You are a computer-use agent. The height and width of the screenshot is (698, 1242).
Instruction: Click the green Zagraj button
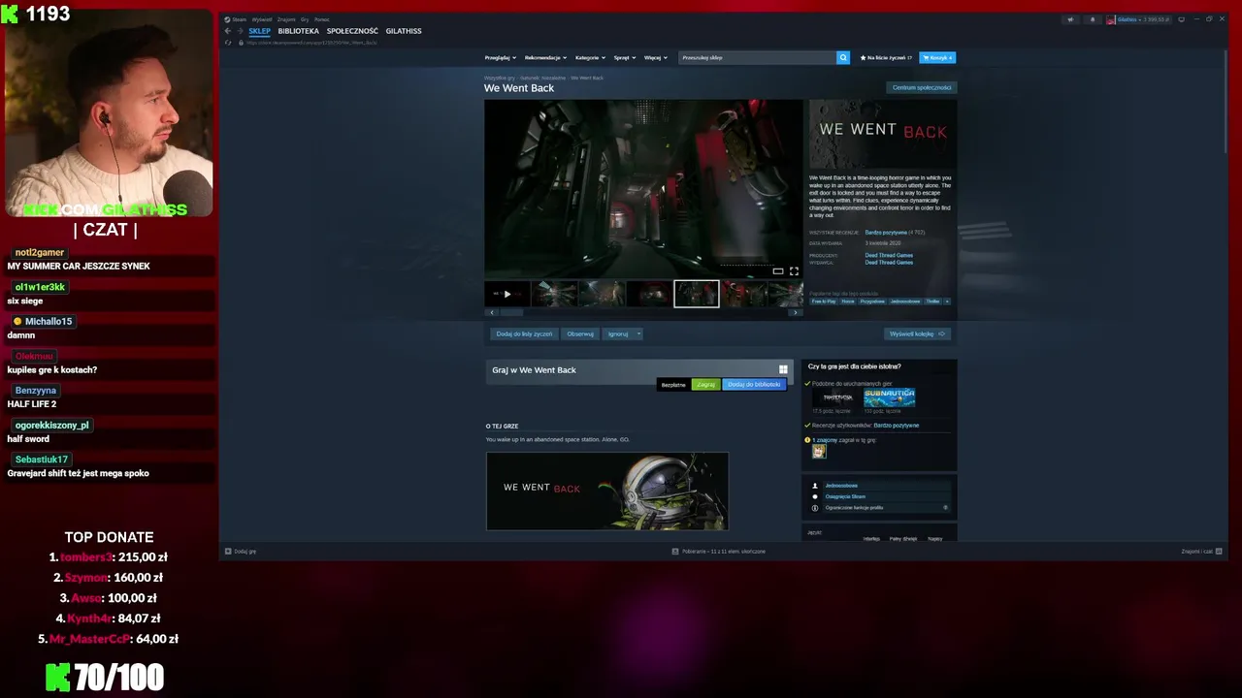[705, 385]
